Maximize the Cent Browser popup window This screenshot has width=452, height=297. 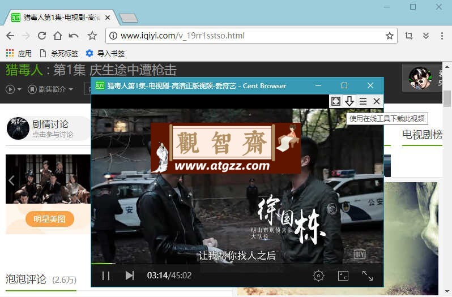tap(344, 86)
